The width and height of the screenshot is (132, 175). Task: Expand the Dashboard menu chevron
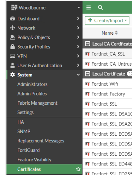click(x=78, y=18)
